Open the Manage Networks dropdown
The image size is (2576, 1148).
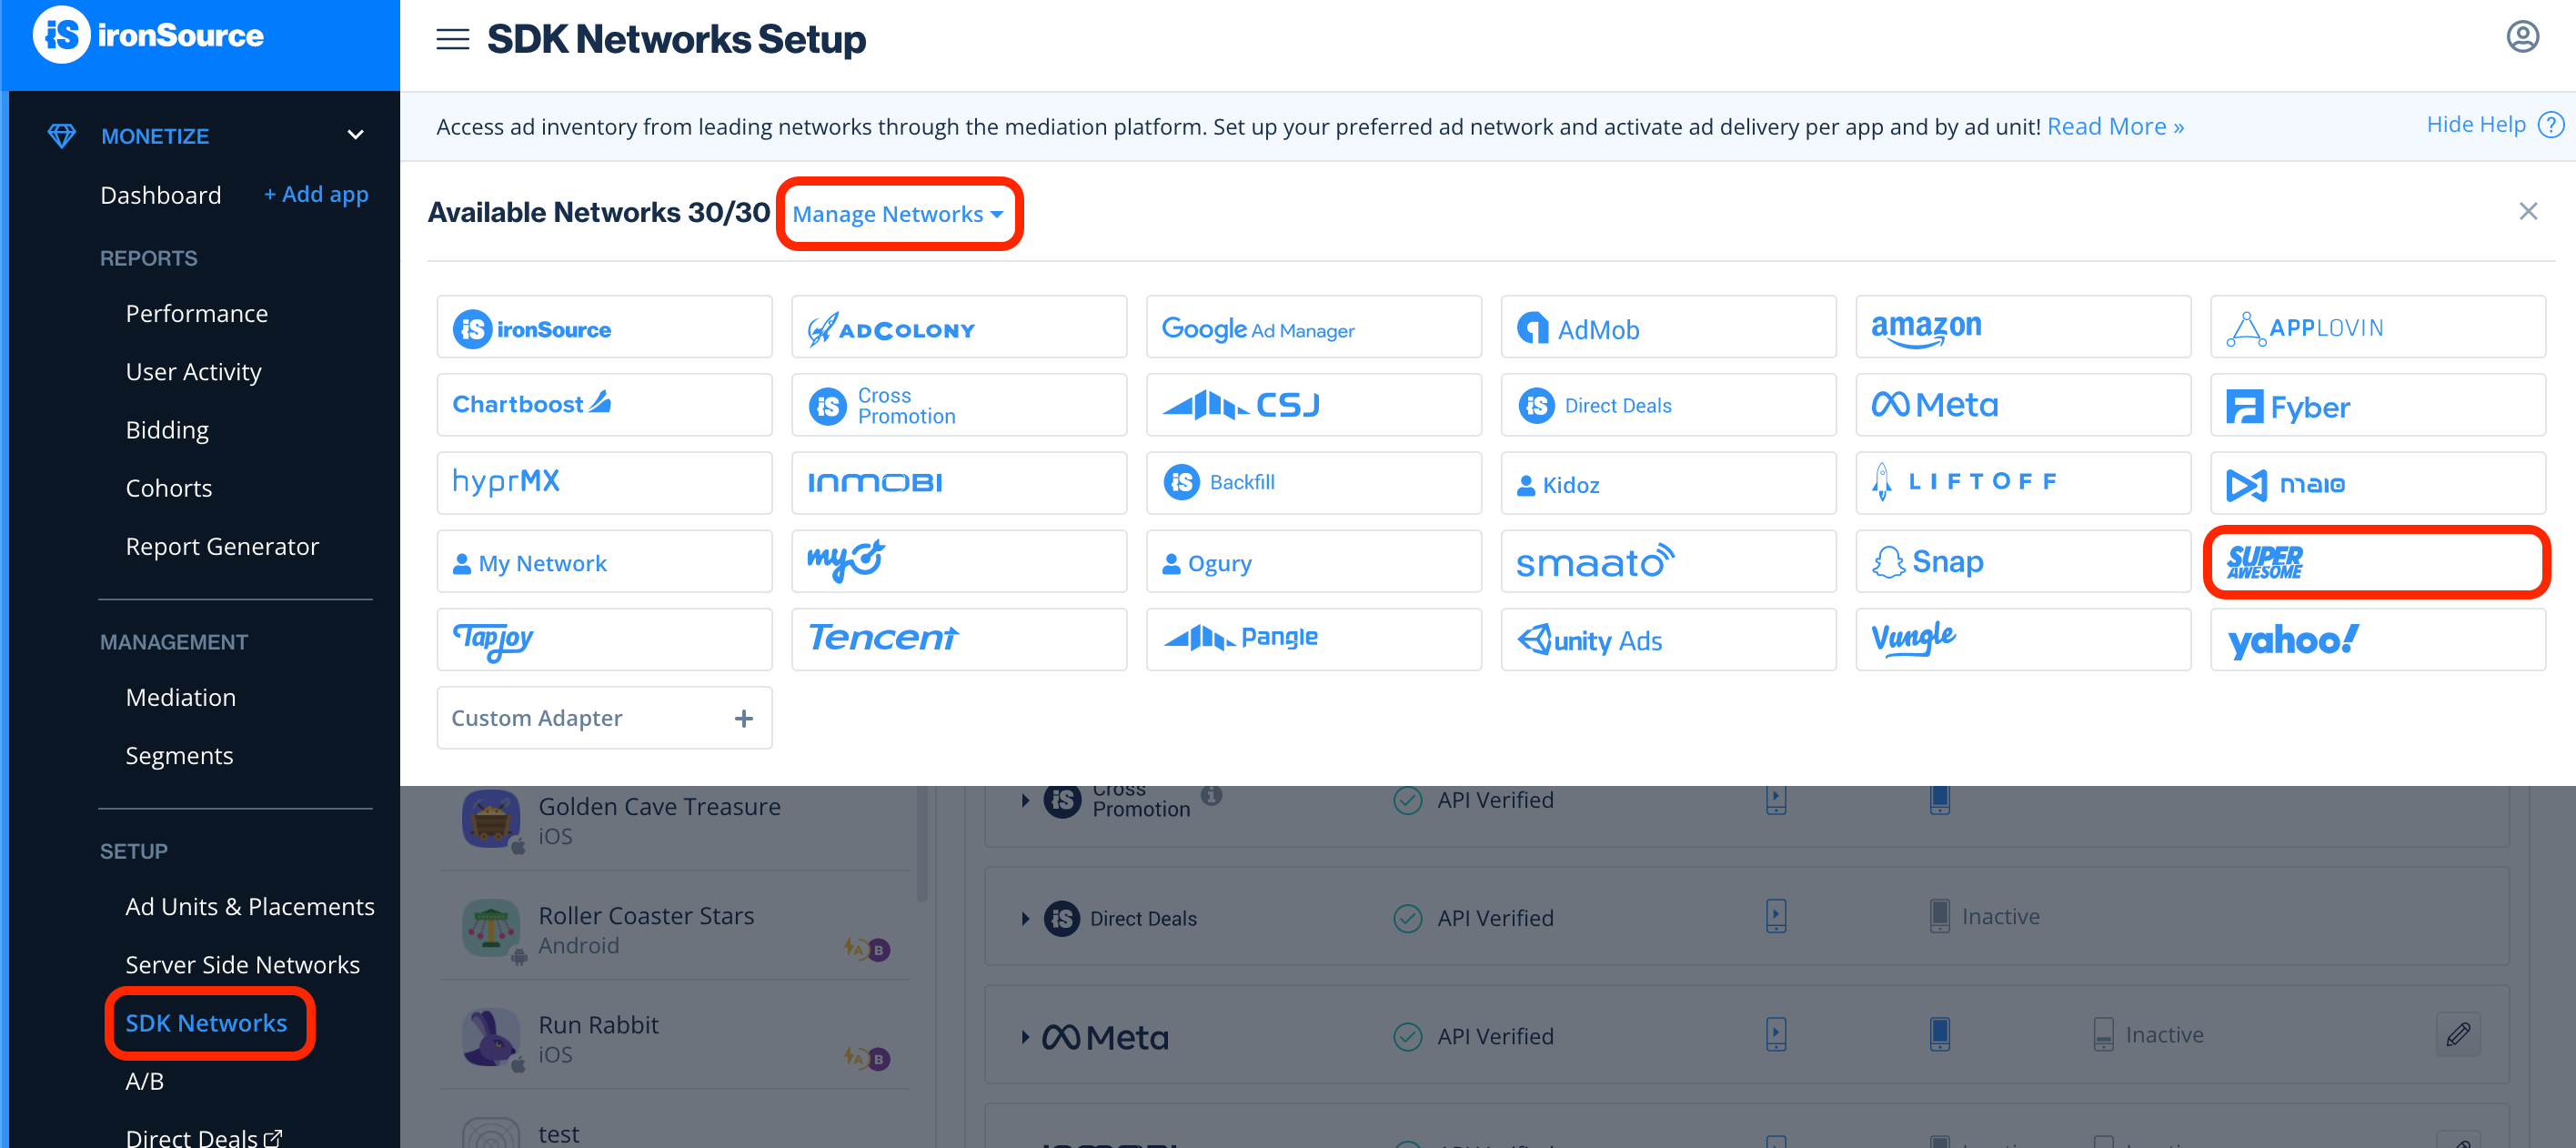coord(897,214)
